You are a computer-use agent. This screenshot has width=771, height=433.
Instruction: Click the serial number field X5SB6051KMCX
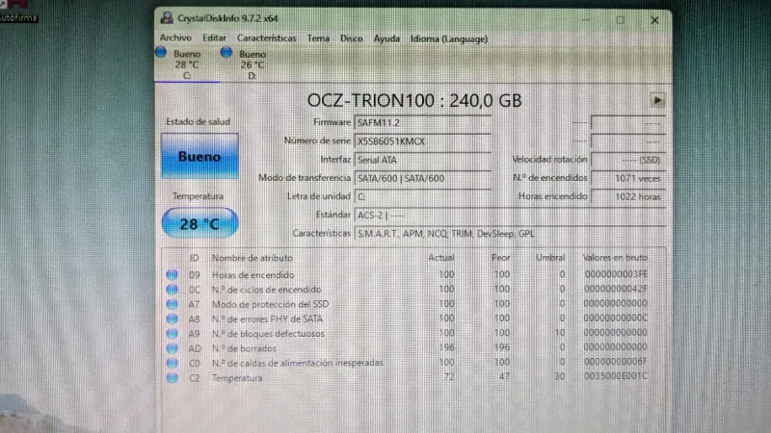click(x=422, y=141)
